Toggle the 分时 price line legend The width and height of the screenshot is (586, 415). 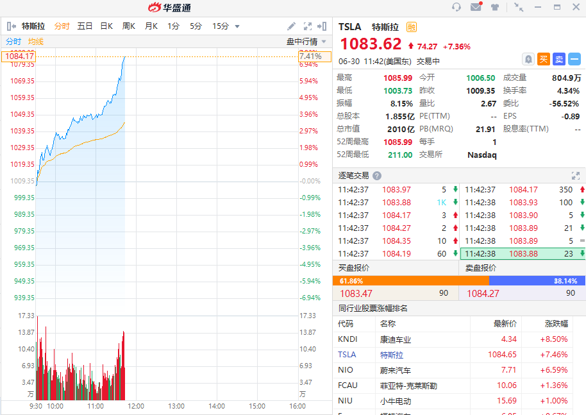click(x=13, y=42)
